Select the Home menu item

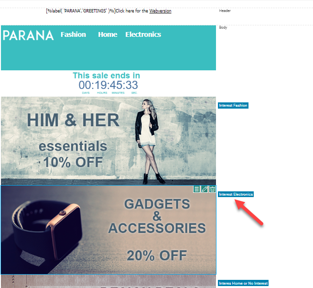point(108,34)
